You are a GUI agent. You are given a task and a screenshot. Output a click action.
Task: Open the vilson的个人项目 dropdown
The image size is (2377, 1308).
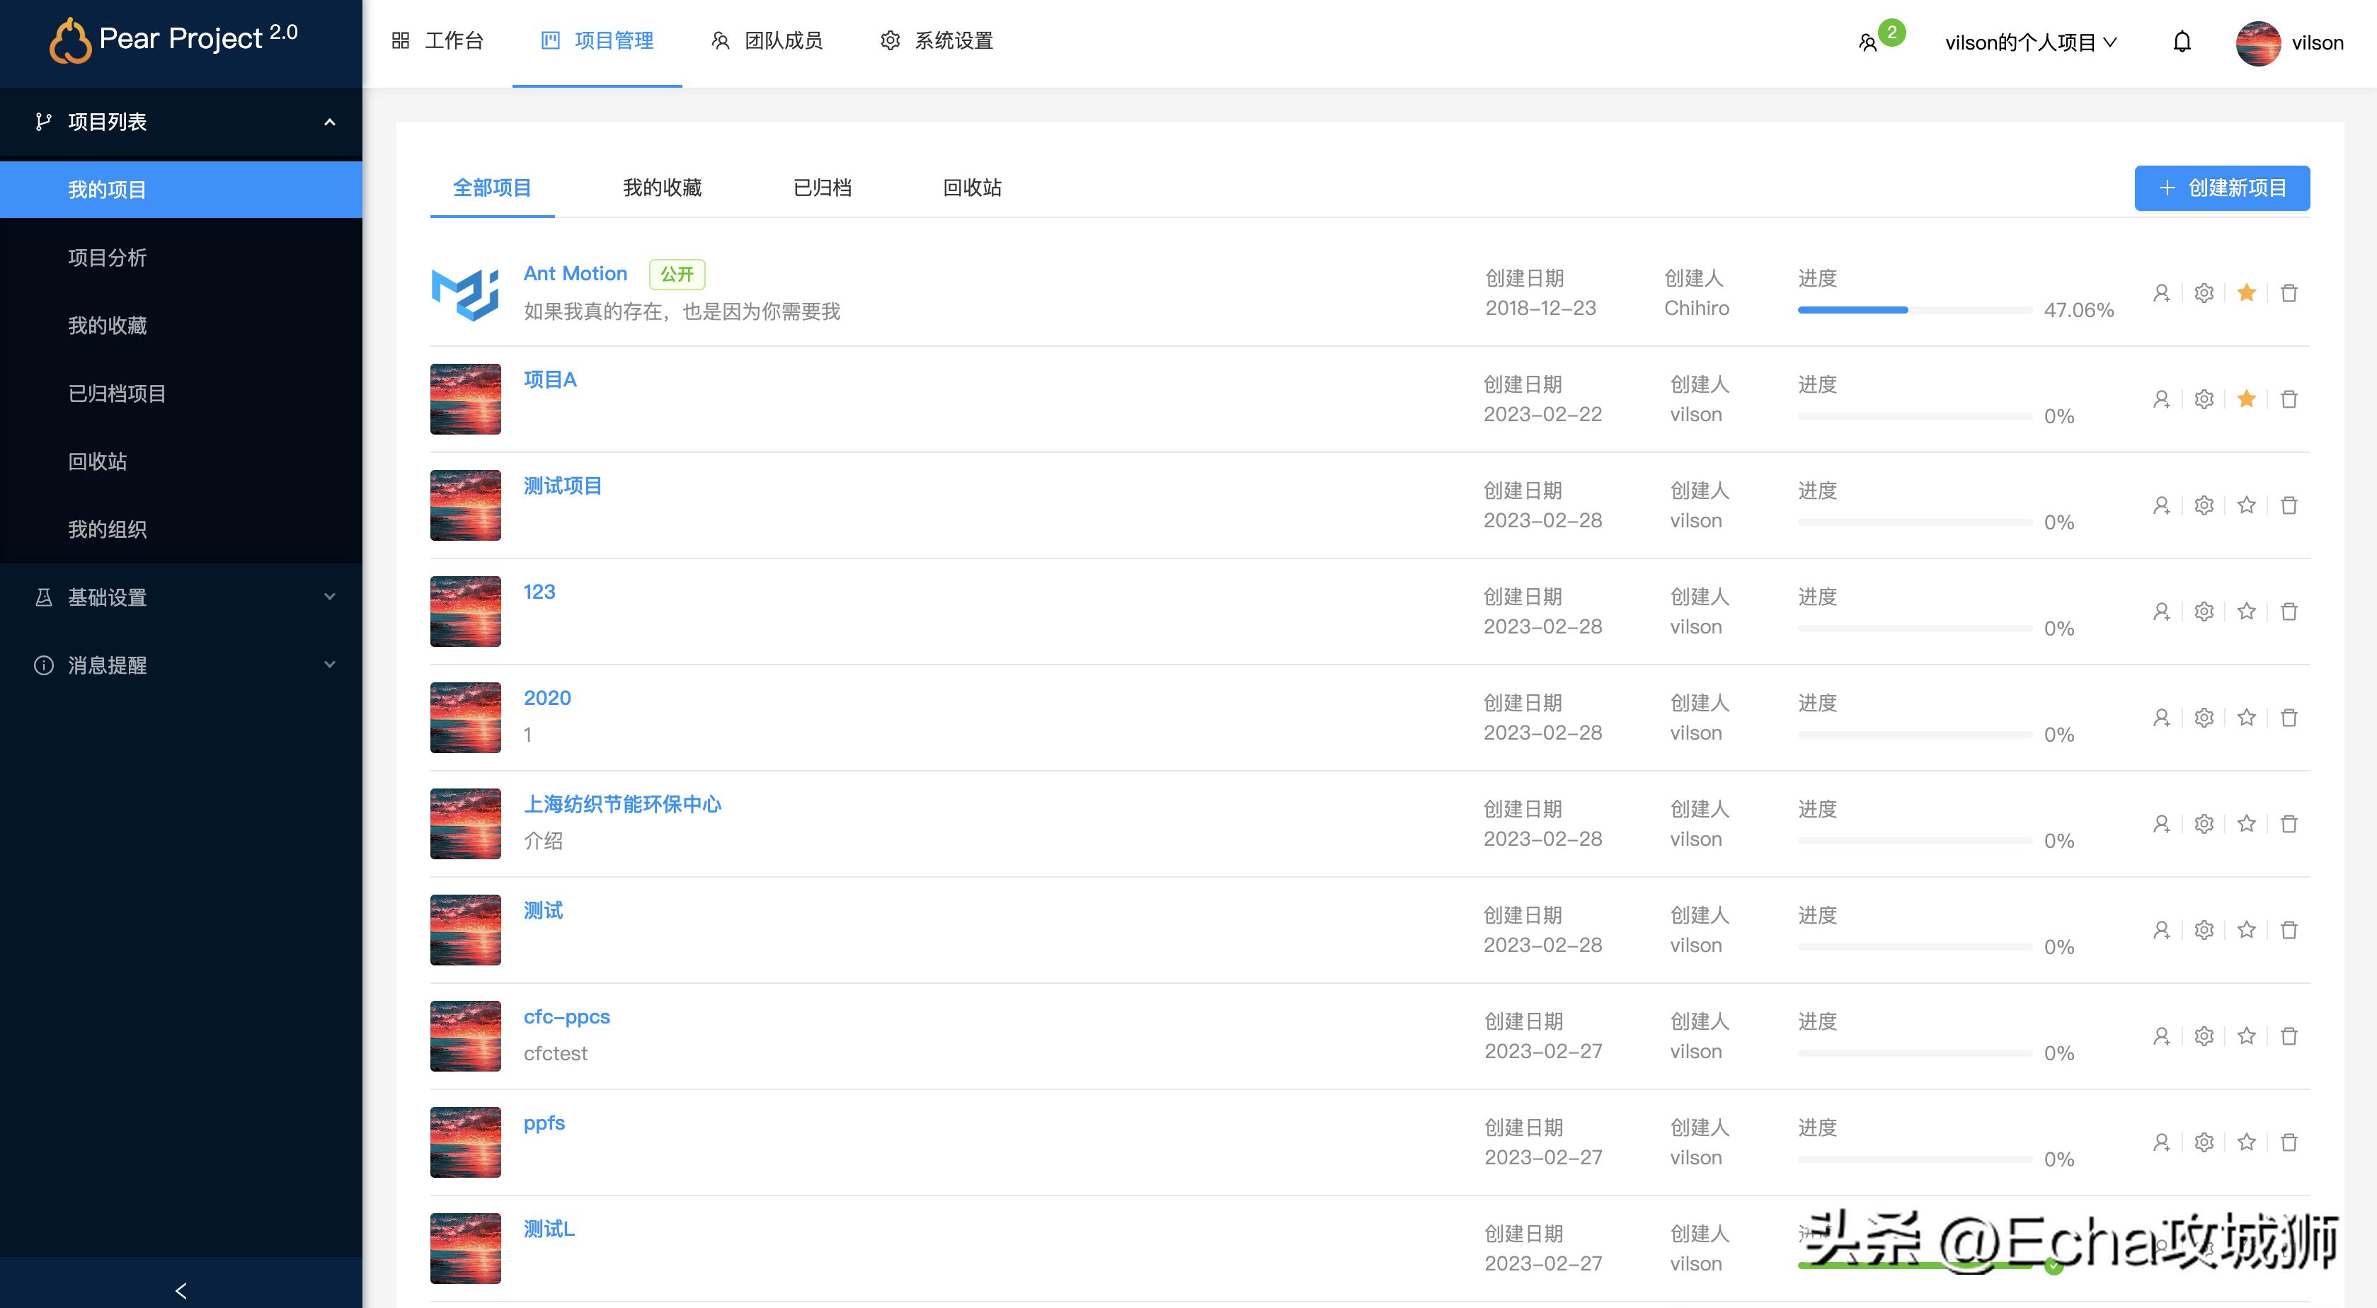2029,42
